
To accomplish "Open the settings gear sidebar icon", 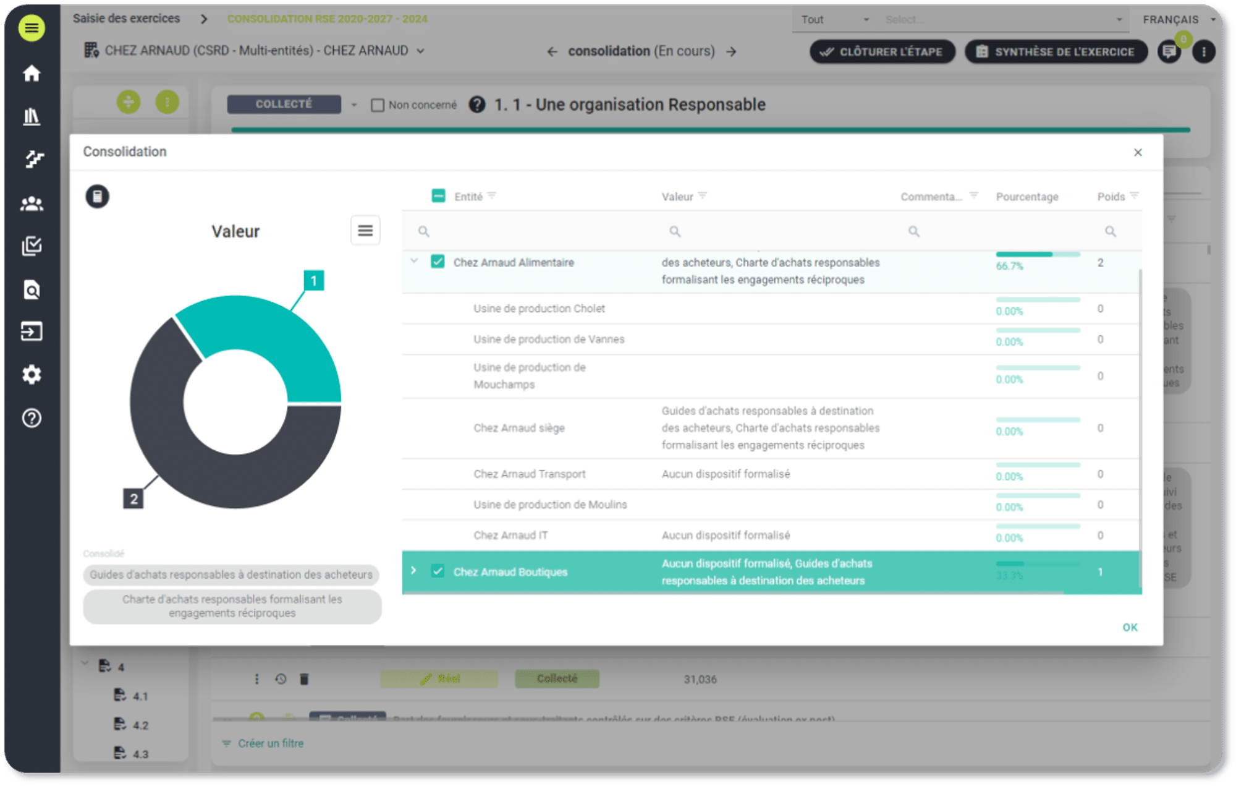I will (x=32, y=375).
